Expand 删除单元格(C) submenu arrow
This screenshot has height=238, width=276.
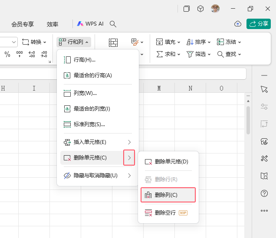coord(129,158)
